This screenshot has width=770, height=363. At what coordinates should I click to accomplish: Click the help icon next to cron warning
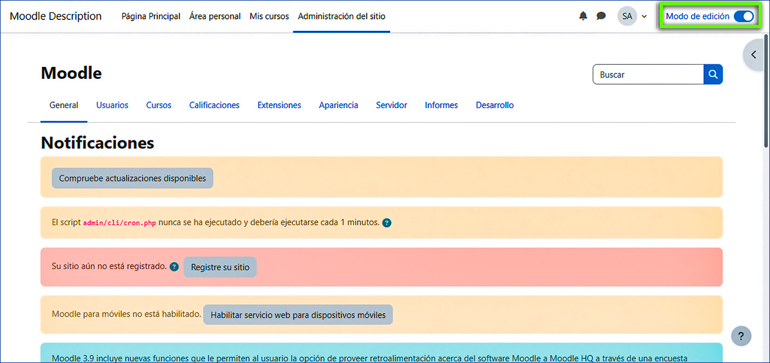(x=386, y=222)
